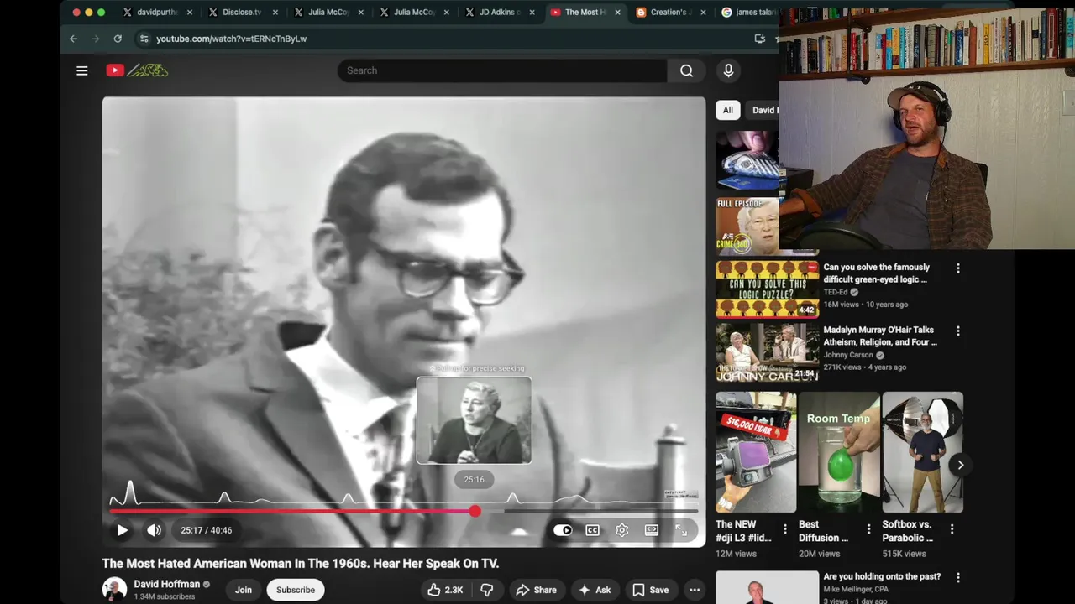Open options for dji L3 short
This screenshot has height=604, width=1075.
(785, 529)
